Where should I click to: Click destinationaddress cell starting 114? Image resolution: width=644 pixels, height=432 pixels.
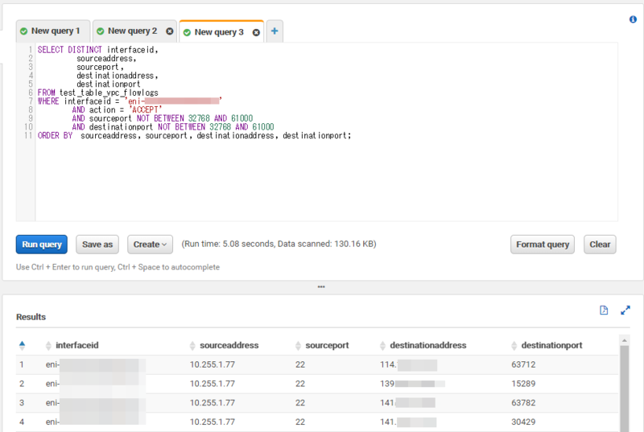click(x=409, y=364)
